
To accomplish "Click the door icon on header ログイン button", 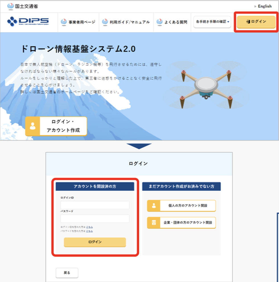I will [248, 22].
